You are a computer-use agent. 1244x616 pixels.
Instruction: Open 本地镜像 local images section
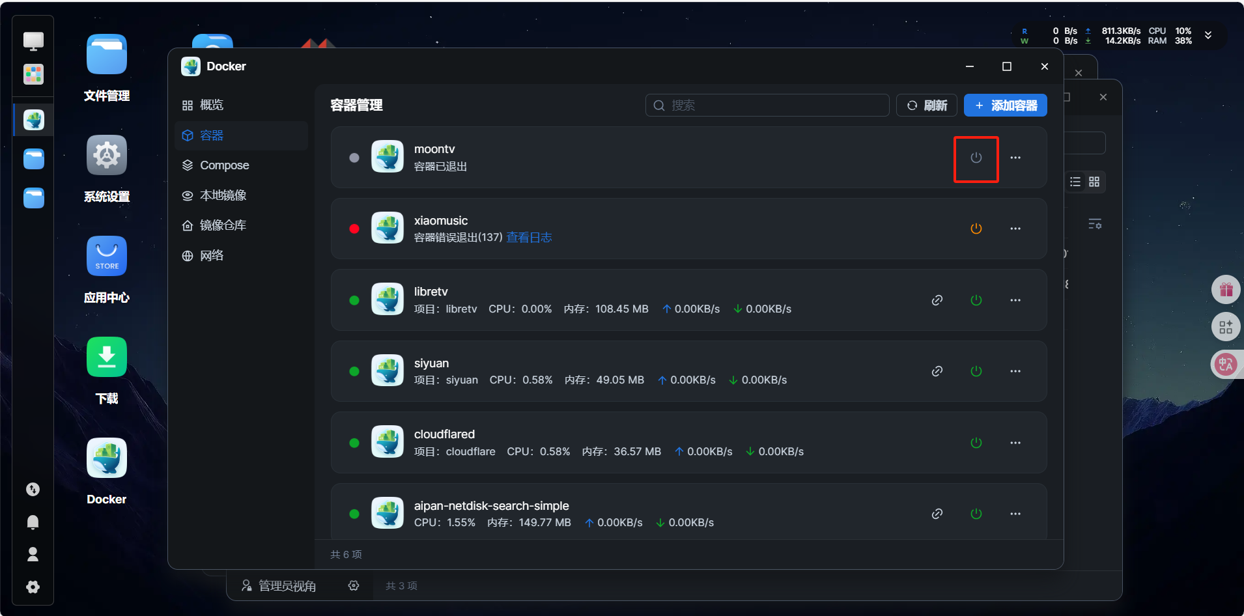(x=241, y=195)
